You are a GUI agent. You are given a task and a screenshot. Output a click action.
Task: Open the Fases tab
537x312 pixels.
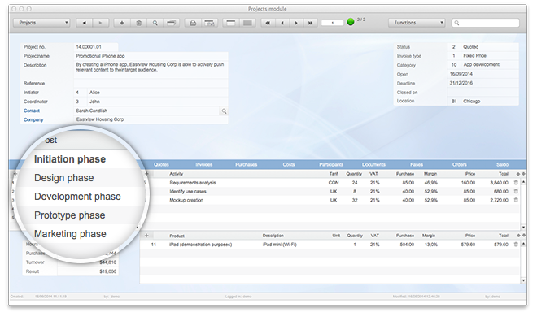point(417,165)
